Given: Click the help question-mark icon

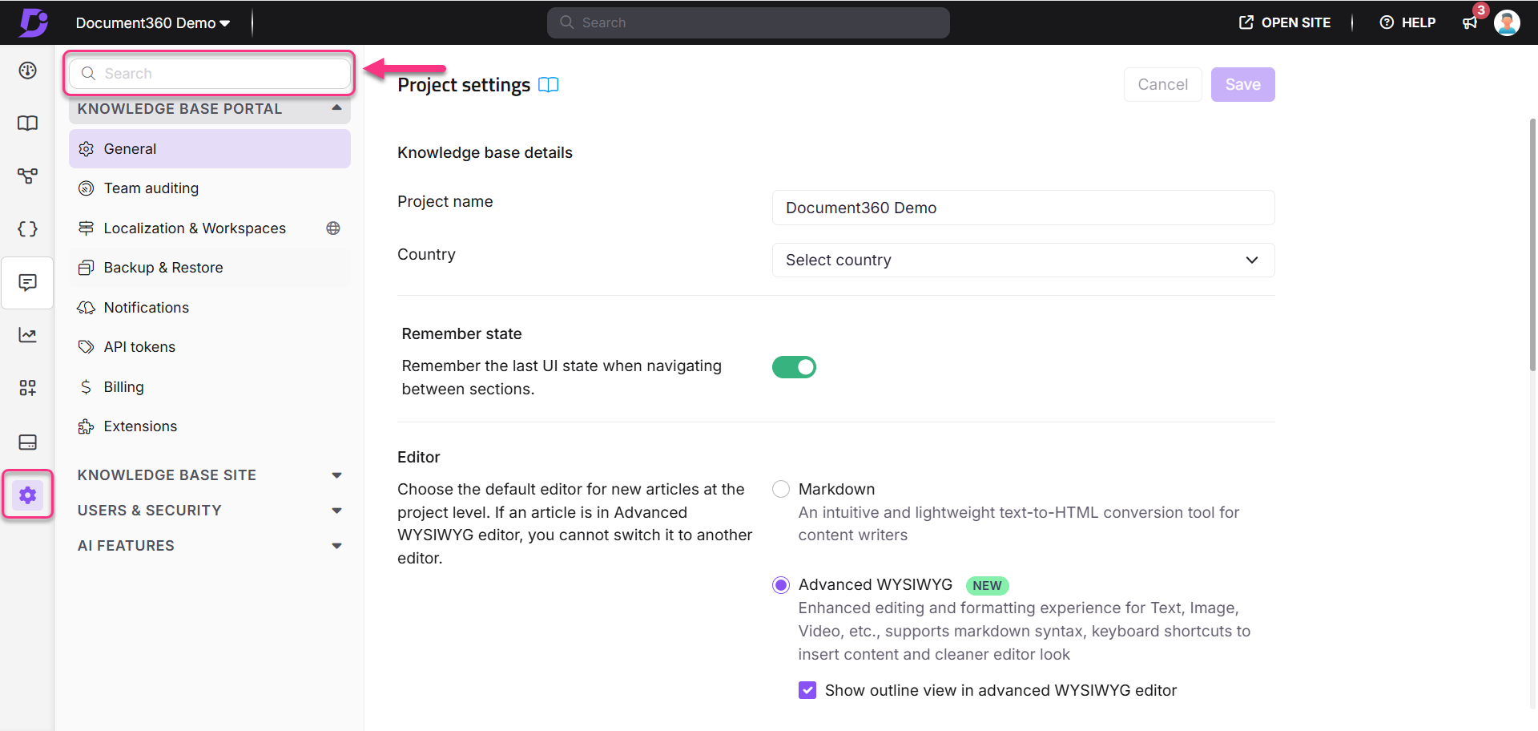Looking at the screenshot, I should (1387, 22).
